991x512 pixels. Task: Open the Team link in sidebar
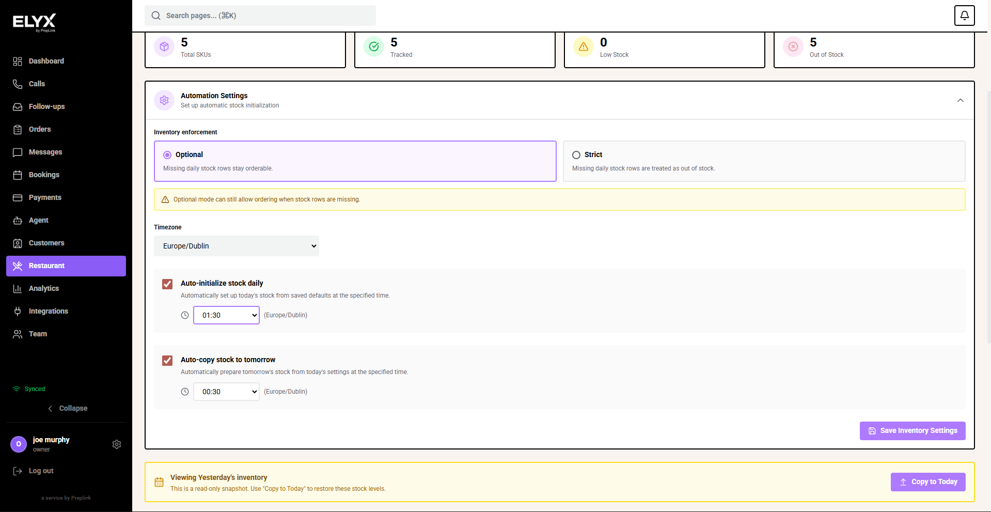coord(66,334)
